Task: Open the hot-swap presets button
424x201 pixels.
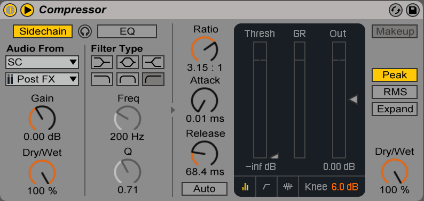Action: point(396,11)
